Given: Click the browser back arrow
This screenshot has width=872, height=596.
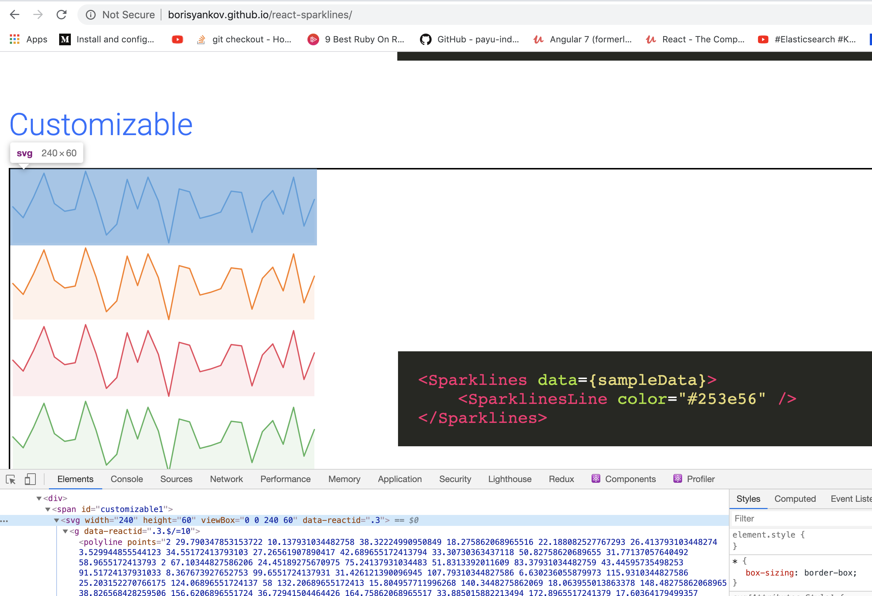Looking at the screenshot, I should click(14, 15).
